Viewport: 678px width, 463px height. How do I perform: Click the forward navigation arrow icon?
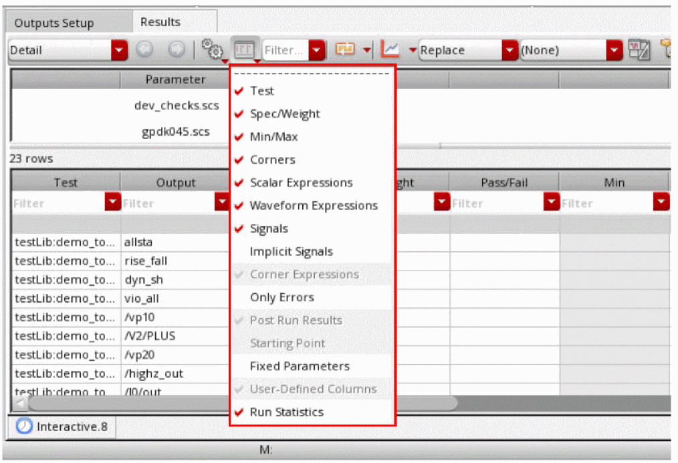pyautogui.click(x=177, y=49)
